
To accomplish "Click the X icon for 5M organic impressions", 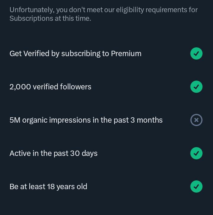I will click(x=196, y=120).
